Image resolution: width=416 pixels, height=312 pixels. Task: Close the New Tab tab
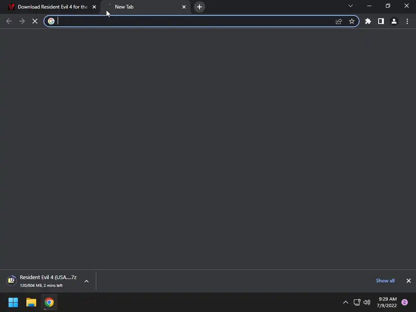[x=184, y=7]
